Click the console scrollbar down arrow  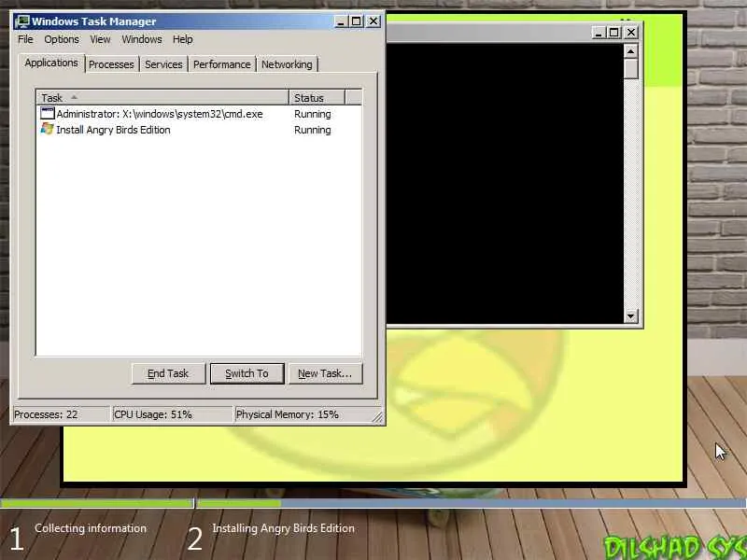[x=631, y=315]
